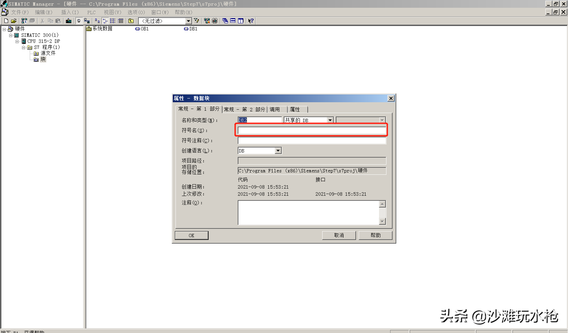Open the 创建语言 DB language dropdown
Image resolution: width=568 pixels, height=333 pixels.
(278, 151)
